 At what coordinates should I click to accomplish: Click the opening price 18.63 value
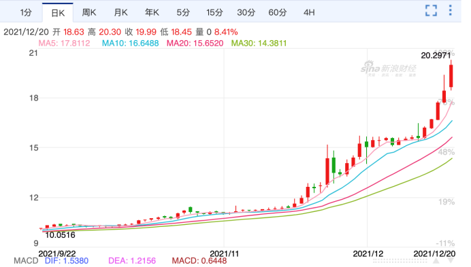[74, 32]
